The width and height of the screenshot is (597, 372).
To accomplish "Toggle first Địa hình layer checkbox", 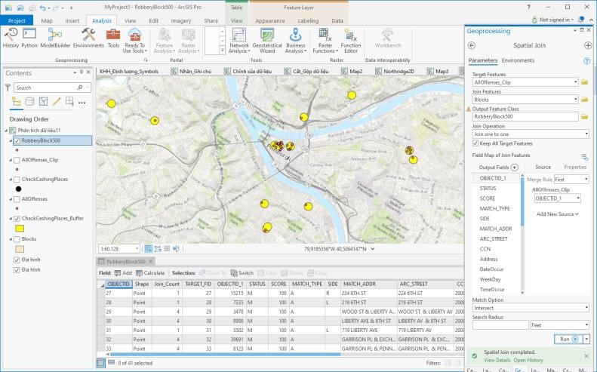I will pos(17,260).
